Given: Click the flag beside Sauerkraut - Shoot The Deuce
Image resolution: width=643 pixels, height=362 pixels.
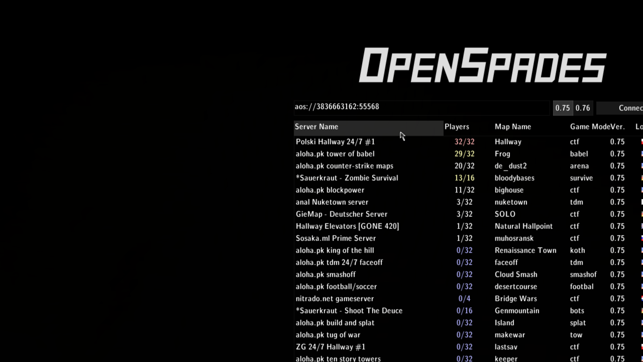Looking at the screenshot, I should (x=642, y=310).
